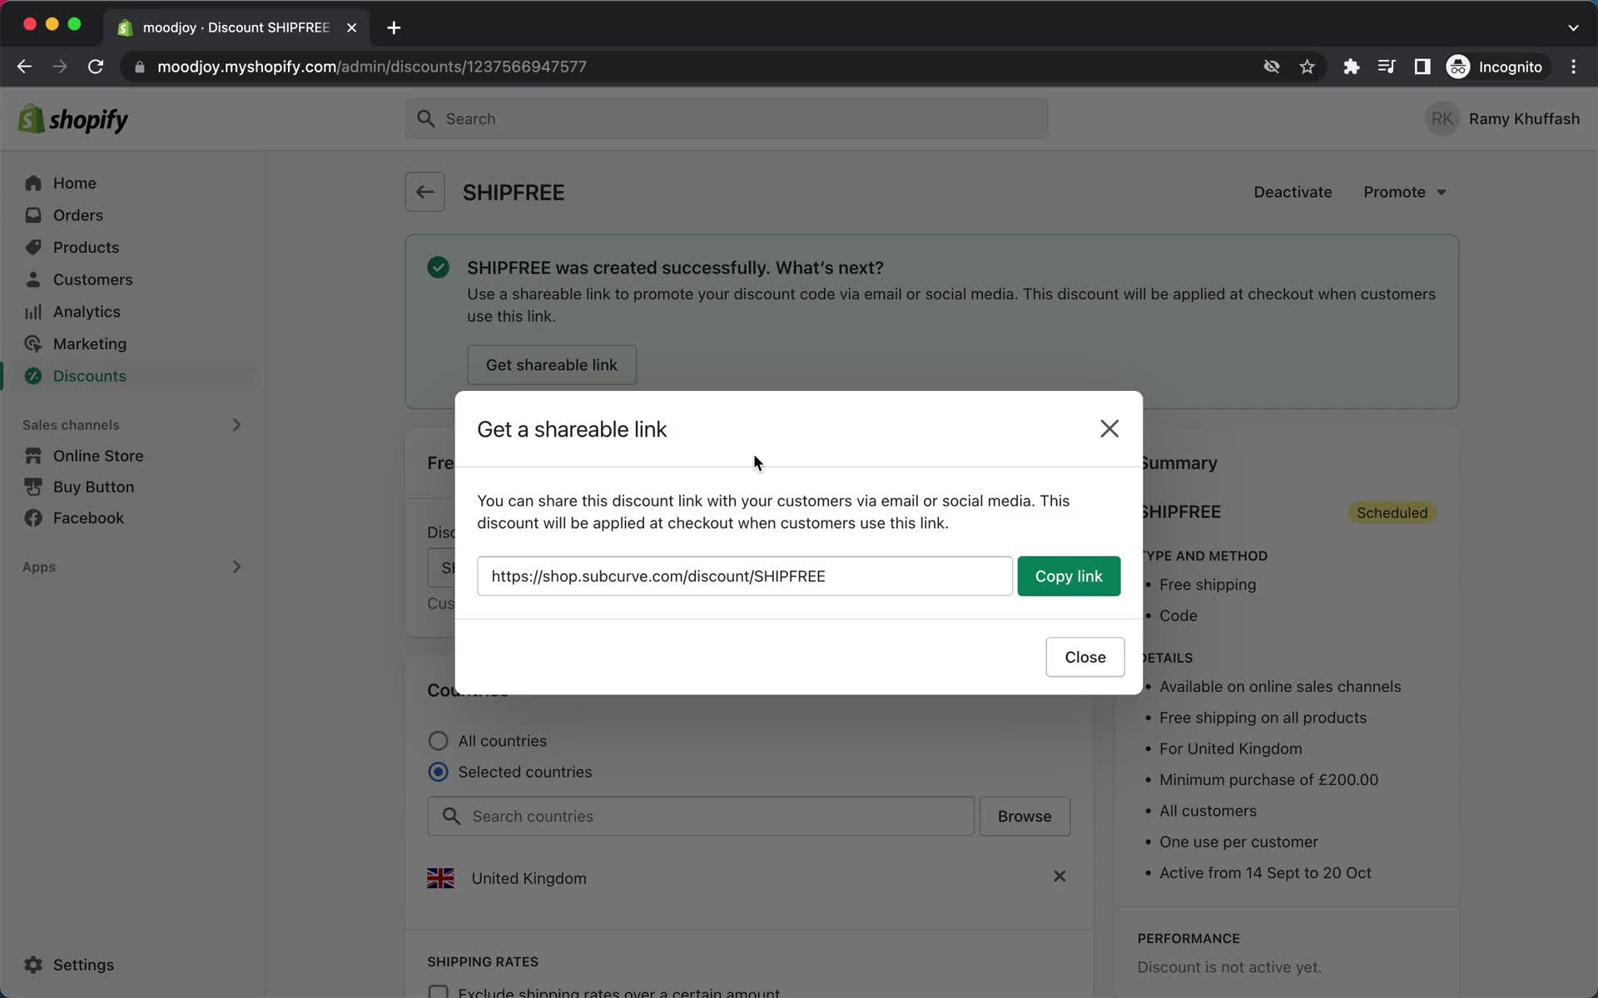
Task: Click the back arrow to discounts list
Action: [424, 192]
